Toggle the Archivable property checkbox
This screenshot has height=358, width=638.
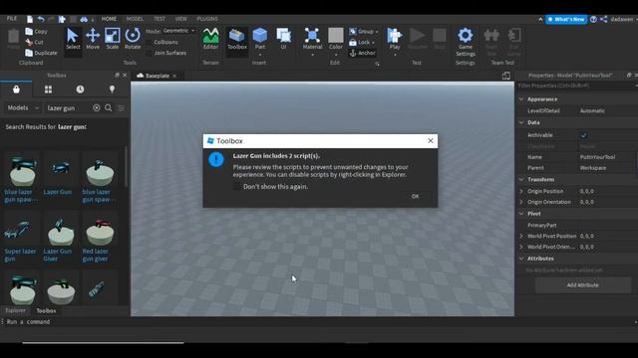click(x=584, y=135)
